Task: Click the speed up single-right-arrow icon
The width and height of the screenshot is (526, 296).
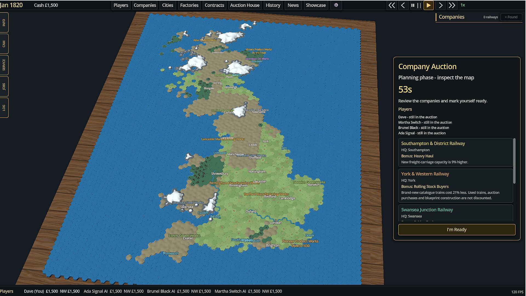Action: coord(441,5)
